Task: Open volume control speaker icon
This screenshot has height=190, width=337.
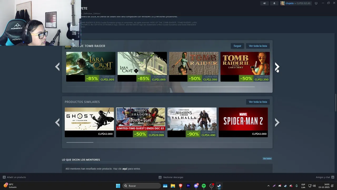Action: point(314,186)
